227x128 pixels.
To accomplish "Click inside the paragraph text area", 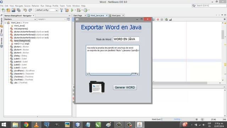I will pyautogui.click(x=113, y=59).
